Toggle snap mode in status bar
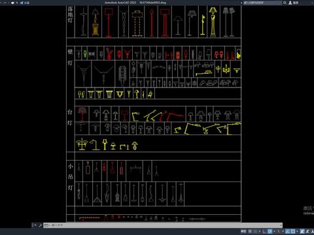This screenshot has width=314, height=235. [x=255, y=231]
